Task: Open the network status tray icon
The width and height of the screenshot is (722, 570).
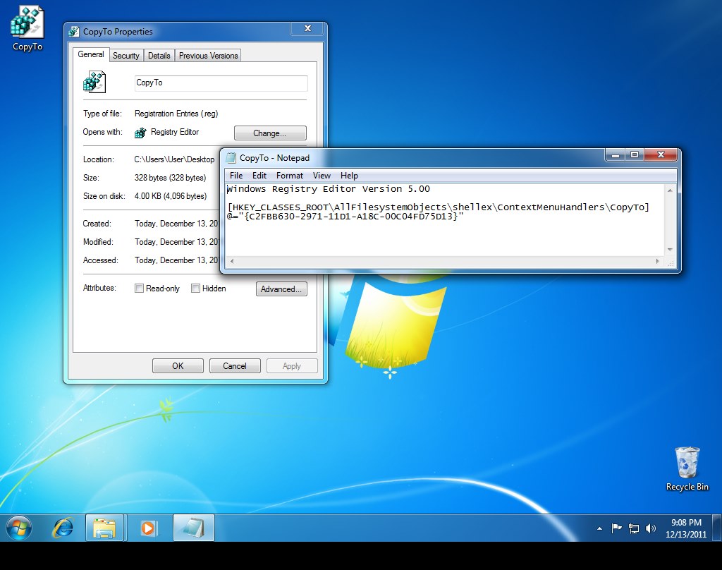Action: tap(634, 528)
